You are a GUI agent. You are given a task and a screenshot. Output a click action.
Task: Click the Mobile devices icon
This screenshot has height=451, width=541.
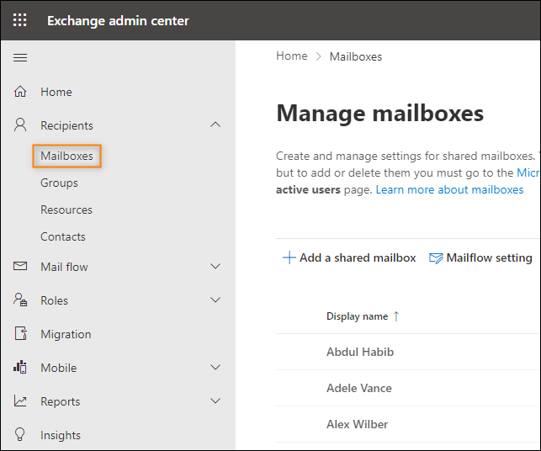(20, 367)
